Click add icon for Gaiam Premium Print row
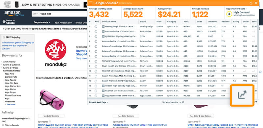Image resolution: width=263 pixels, height=128 pixels. (96, 81)
